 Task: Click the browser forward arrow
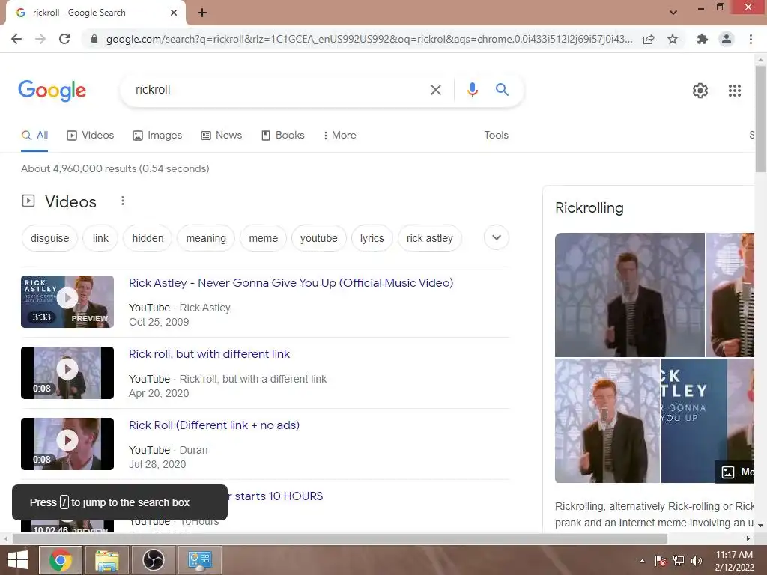(x=40, y=39)
